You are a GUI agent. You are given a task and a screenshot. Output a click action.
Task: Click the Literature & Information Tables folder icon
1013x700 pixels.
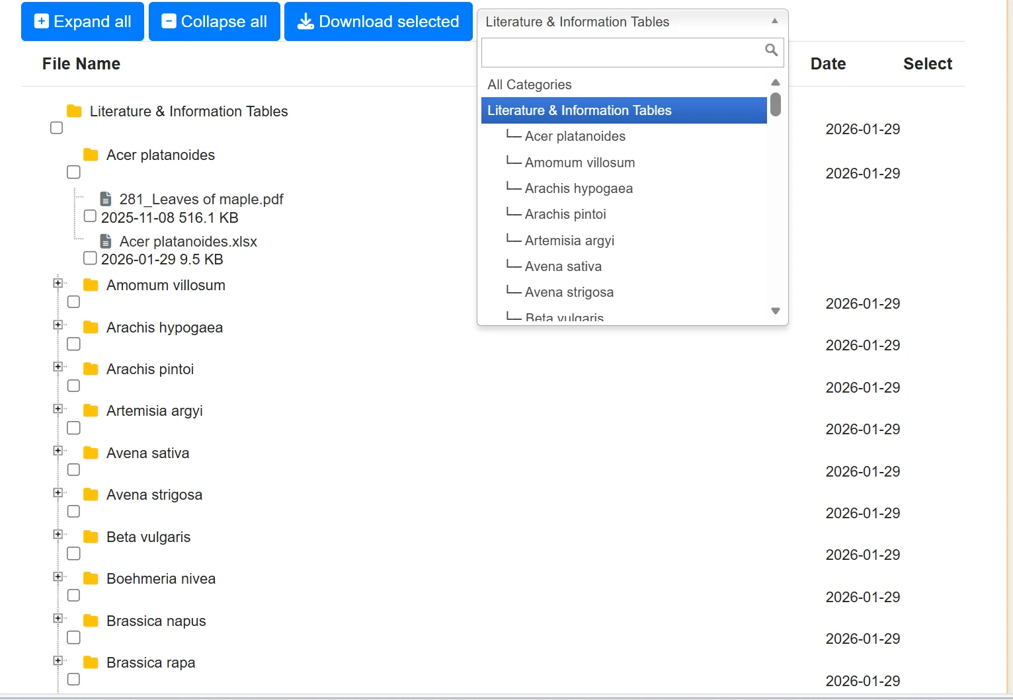click(74, 111)
